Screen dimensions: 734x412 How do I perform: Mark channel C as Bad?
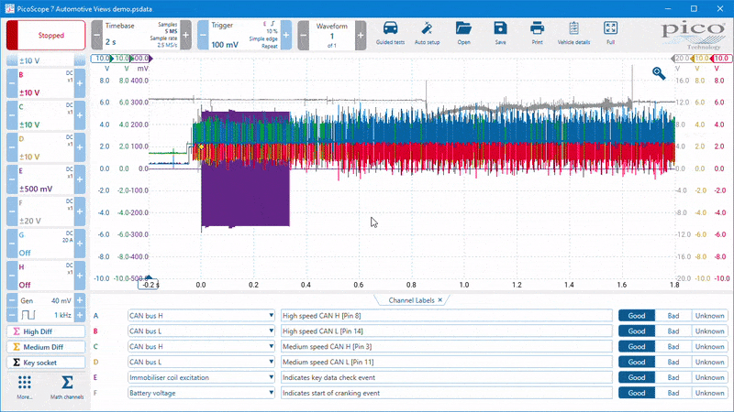pyautogui.click(x=673, y=347)
